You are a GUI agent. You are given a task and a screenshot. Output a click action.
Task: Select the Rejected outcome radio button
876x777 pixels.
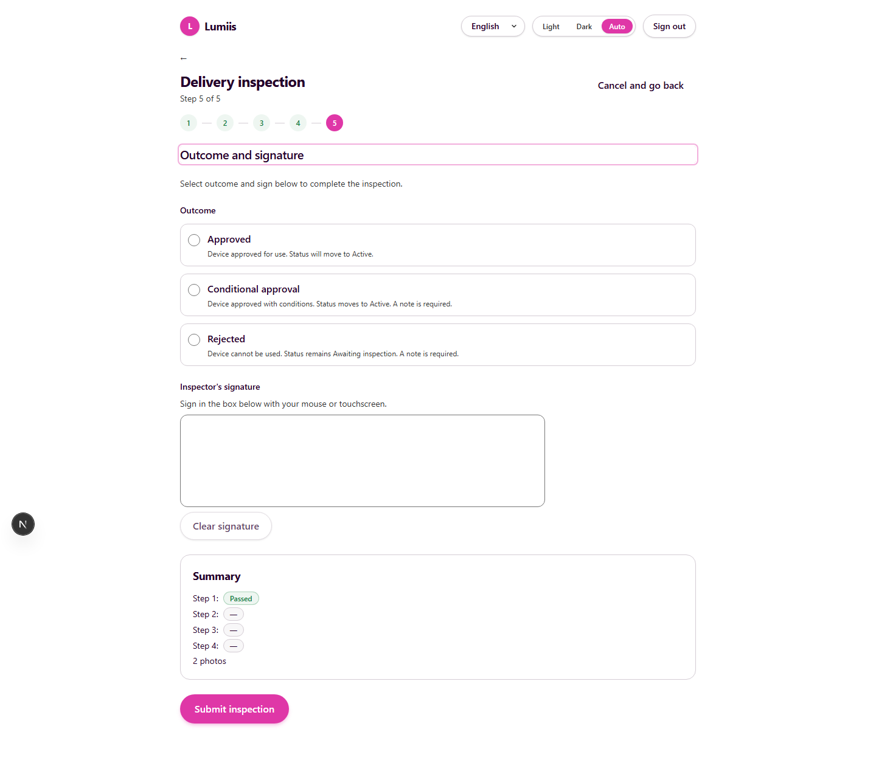coord(194,340)
